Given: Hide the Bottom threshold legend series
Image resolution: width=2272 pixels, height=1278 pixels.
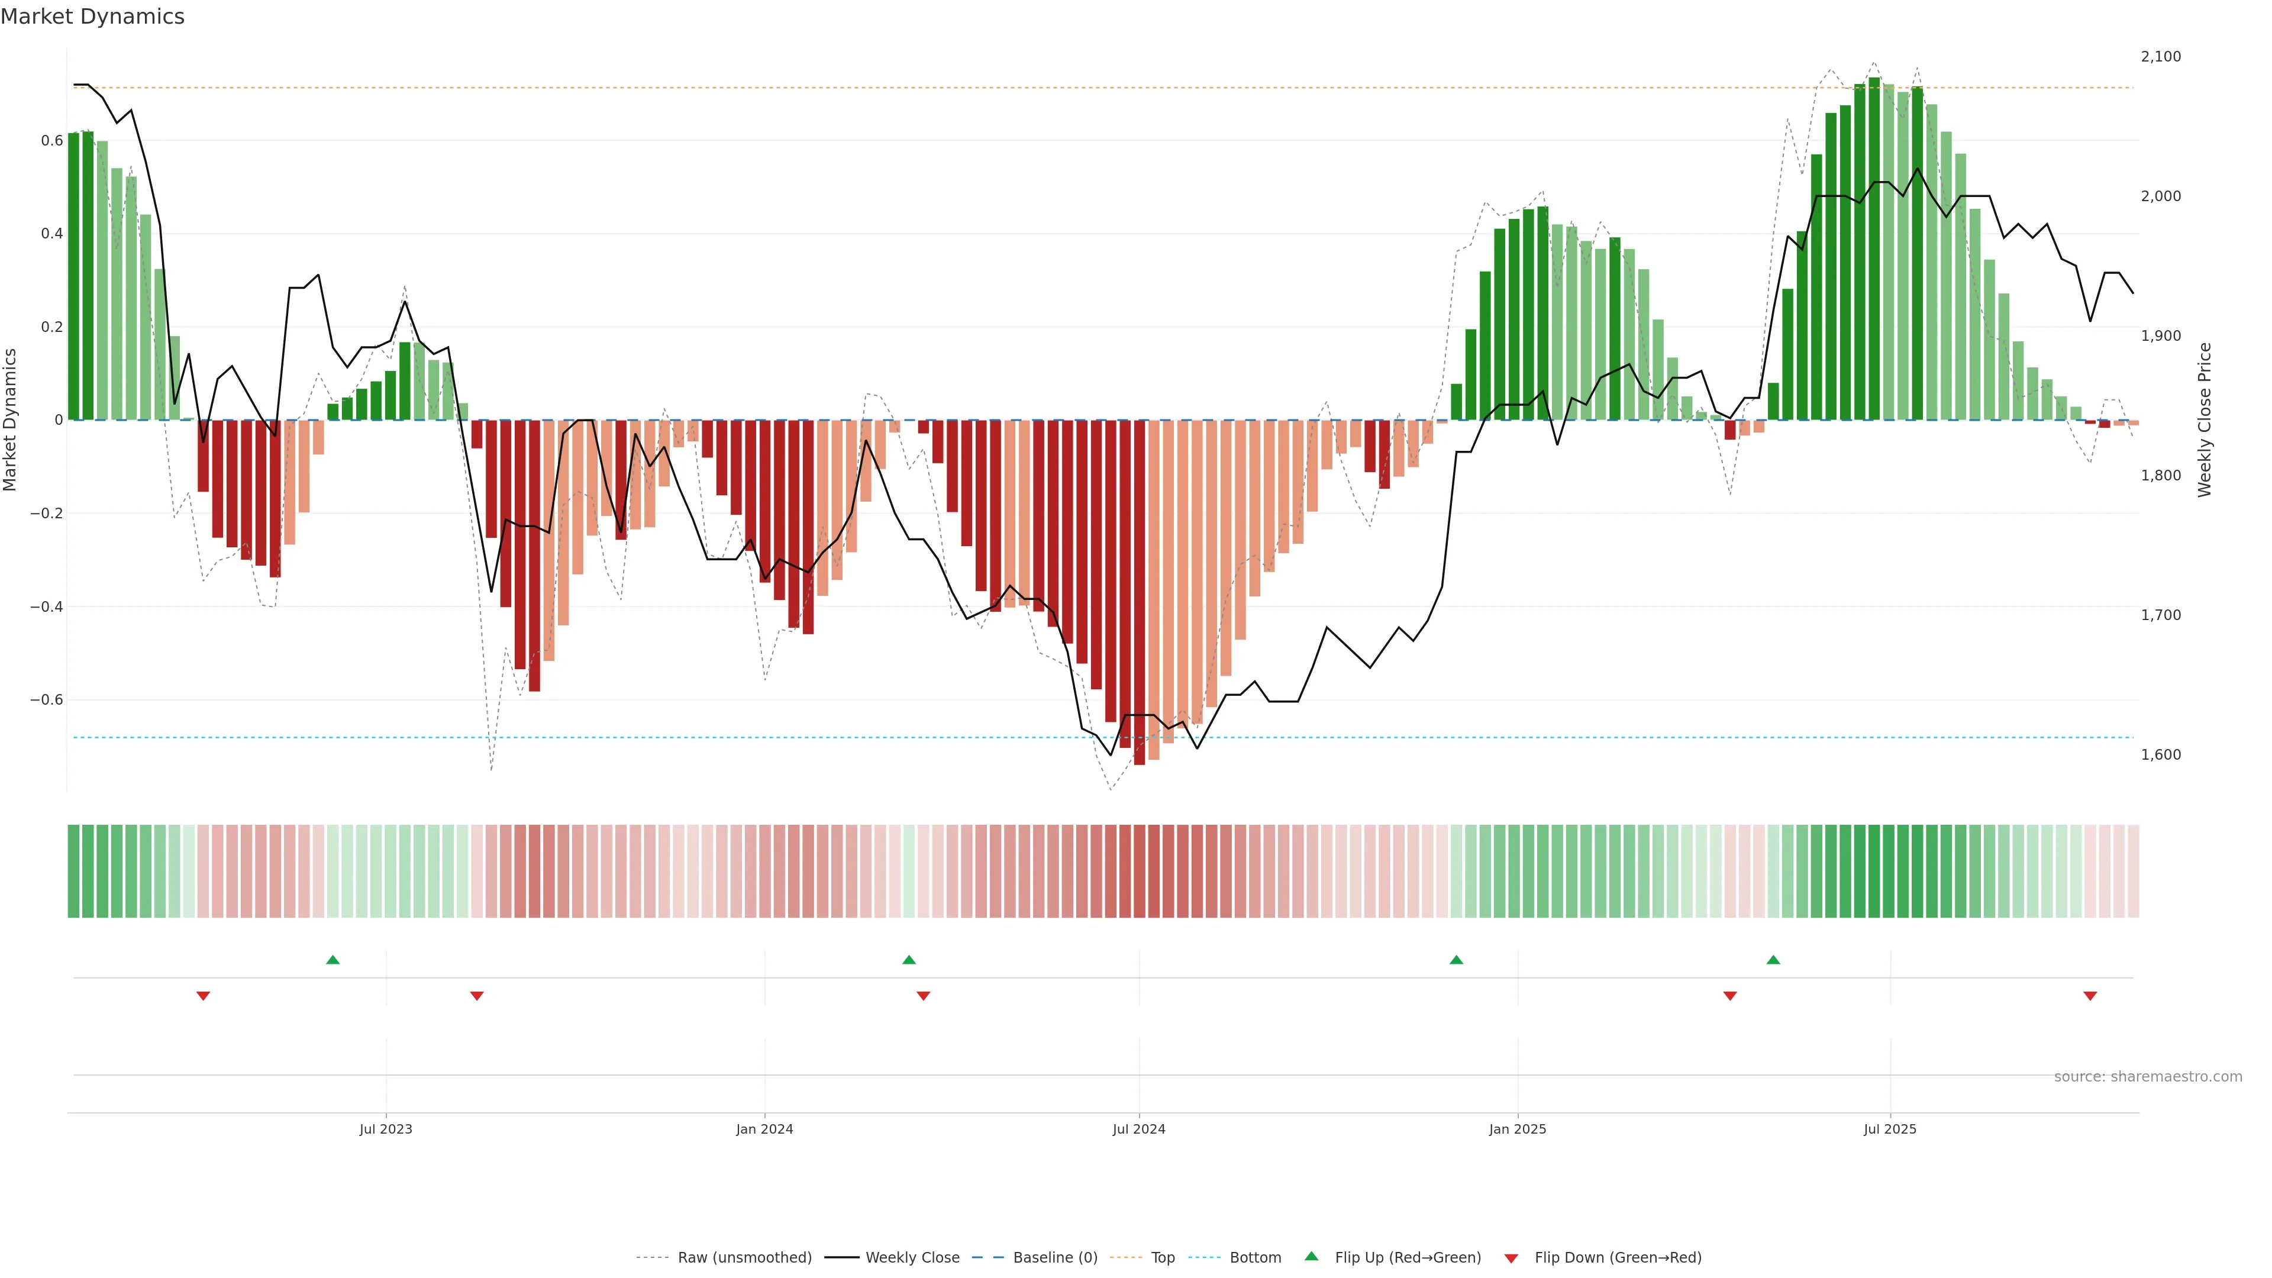Looking at the screenshot, I should tap(1255, 1258).
